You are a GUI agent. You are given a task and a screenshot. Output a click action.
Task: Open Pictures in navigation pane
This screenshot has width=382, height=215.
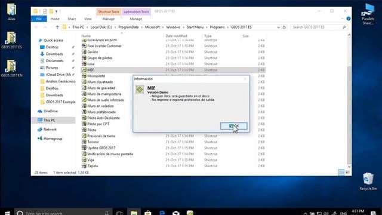coord(52,67)
